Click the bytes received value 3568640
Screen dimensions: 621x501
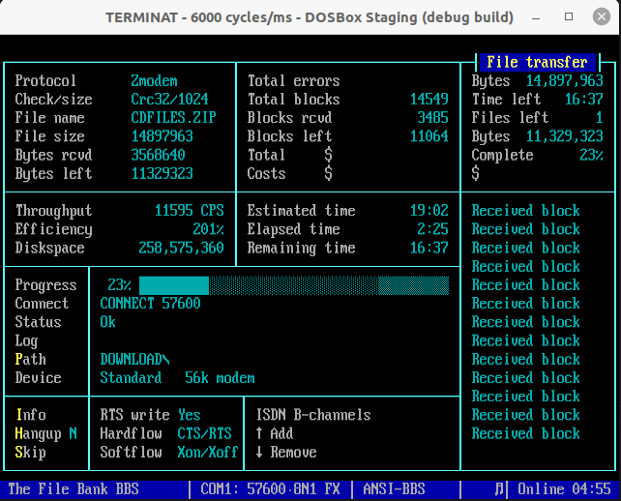158,155
